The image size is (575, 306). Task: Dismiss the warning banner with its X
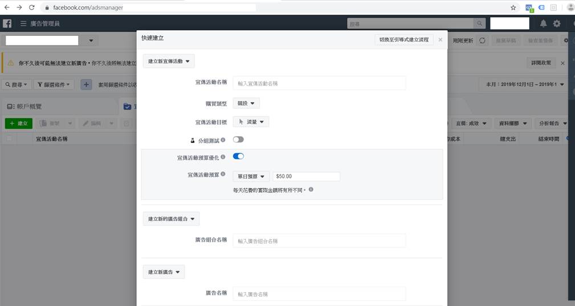click(x=562, y=63)
